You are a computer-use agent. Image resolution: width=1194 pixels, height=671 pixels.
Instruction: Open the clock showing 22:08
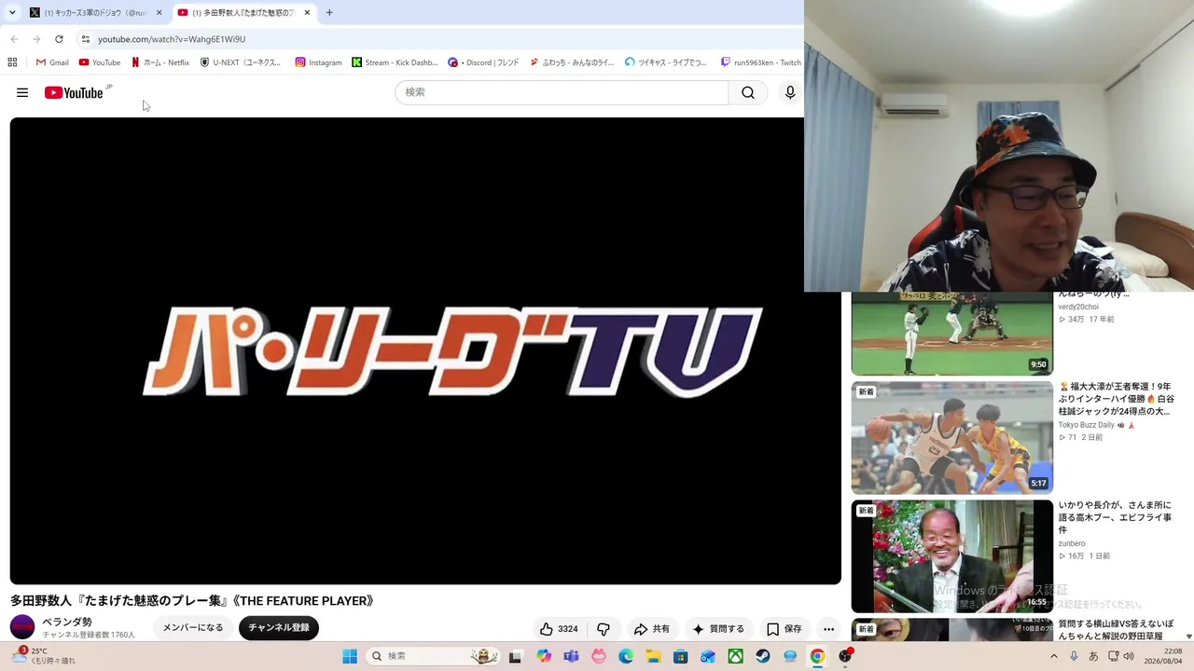1165,656
